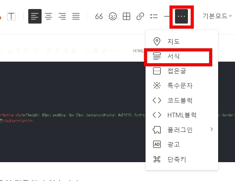
Task: Click the text box T icon
Action: [11, 16]
